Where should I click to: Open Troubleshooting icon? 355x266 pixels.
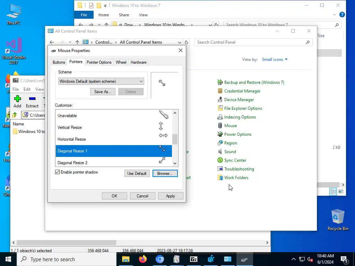[220, 169]
